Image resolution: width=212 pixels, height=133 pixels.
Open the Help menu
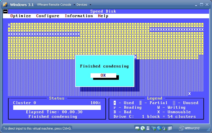pyautogui.click(x=103, y=16)
